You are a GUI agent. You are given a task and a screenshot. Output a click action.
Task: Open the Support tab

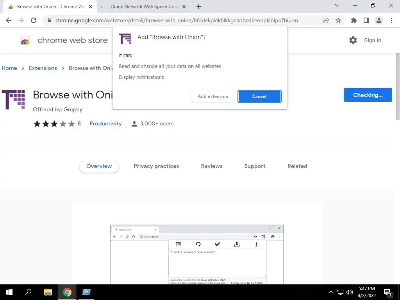click(x=255, y=166)
